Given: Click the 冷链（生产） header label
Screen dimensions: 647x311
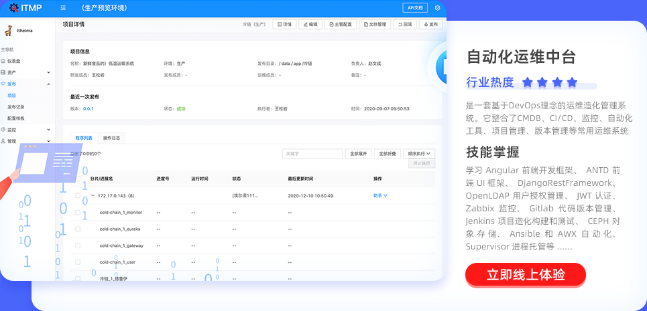Looking at the screenshot, I should [254, 24].
